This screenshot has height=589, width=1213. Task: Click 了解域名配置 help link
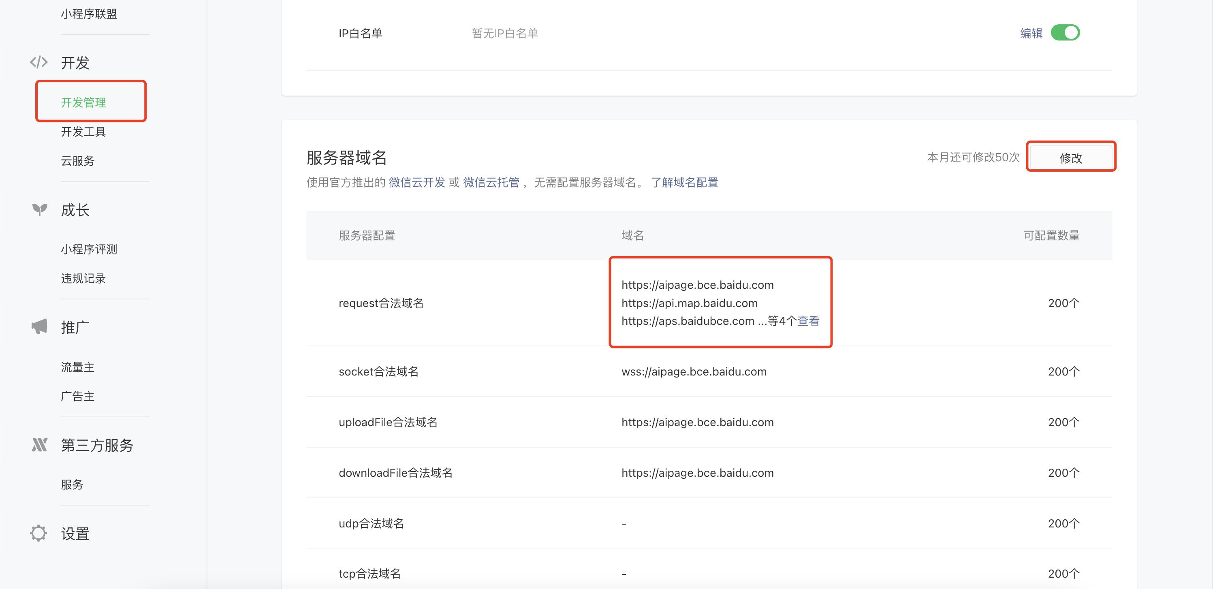(x=684, y=182)
